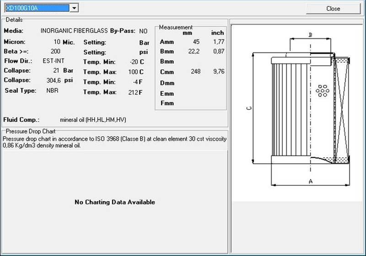366x256 pixels.
Task: Click the Amm measurement value 45
Action: [x=196, y=42]
